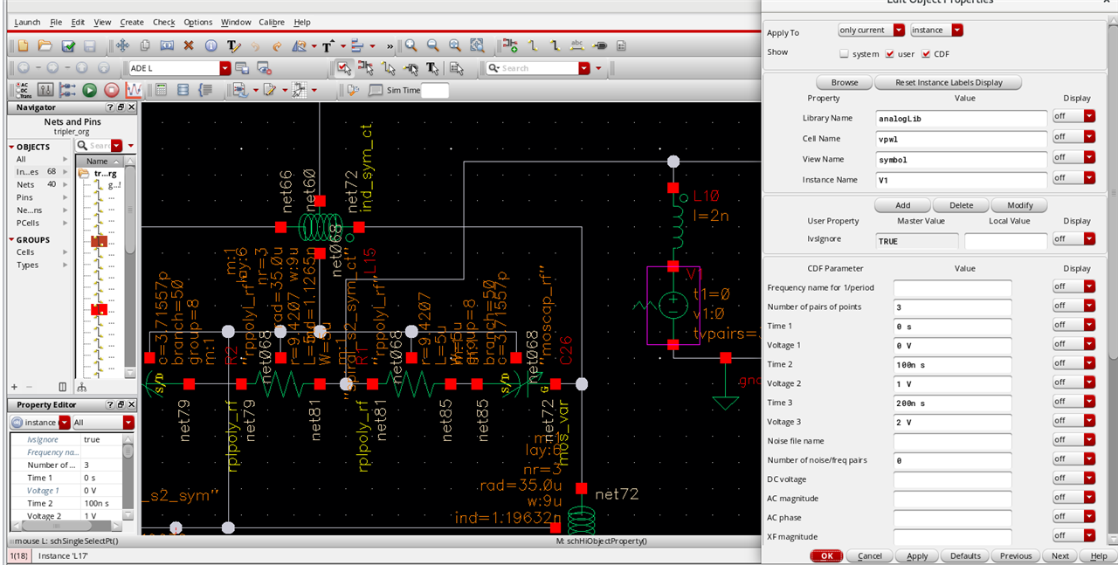Select the V1 voltage source symbol in schematic

(x=673, y=306)
